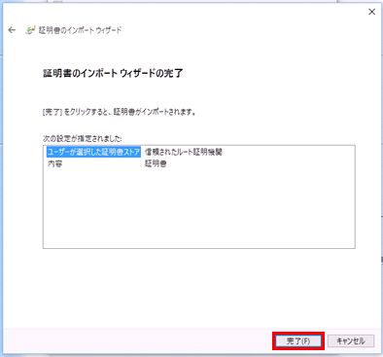Click the 証明書 value in 内容 row
The width and height of the screenshot is (383, 357).
pyautogui.click(x=156, y=164)
